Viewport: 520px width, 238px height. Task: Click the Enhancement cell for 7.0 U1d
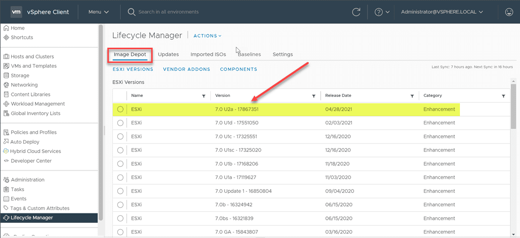pyautogui.click(x=439, y=123)
